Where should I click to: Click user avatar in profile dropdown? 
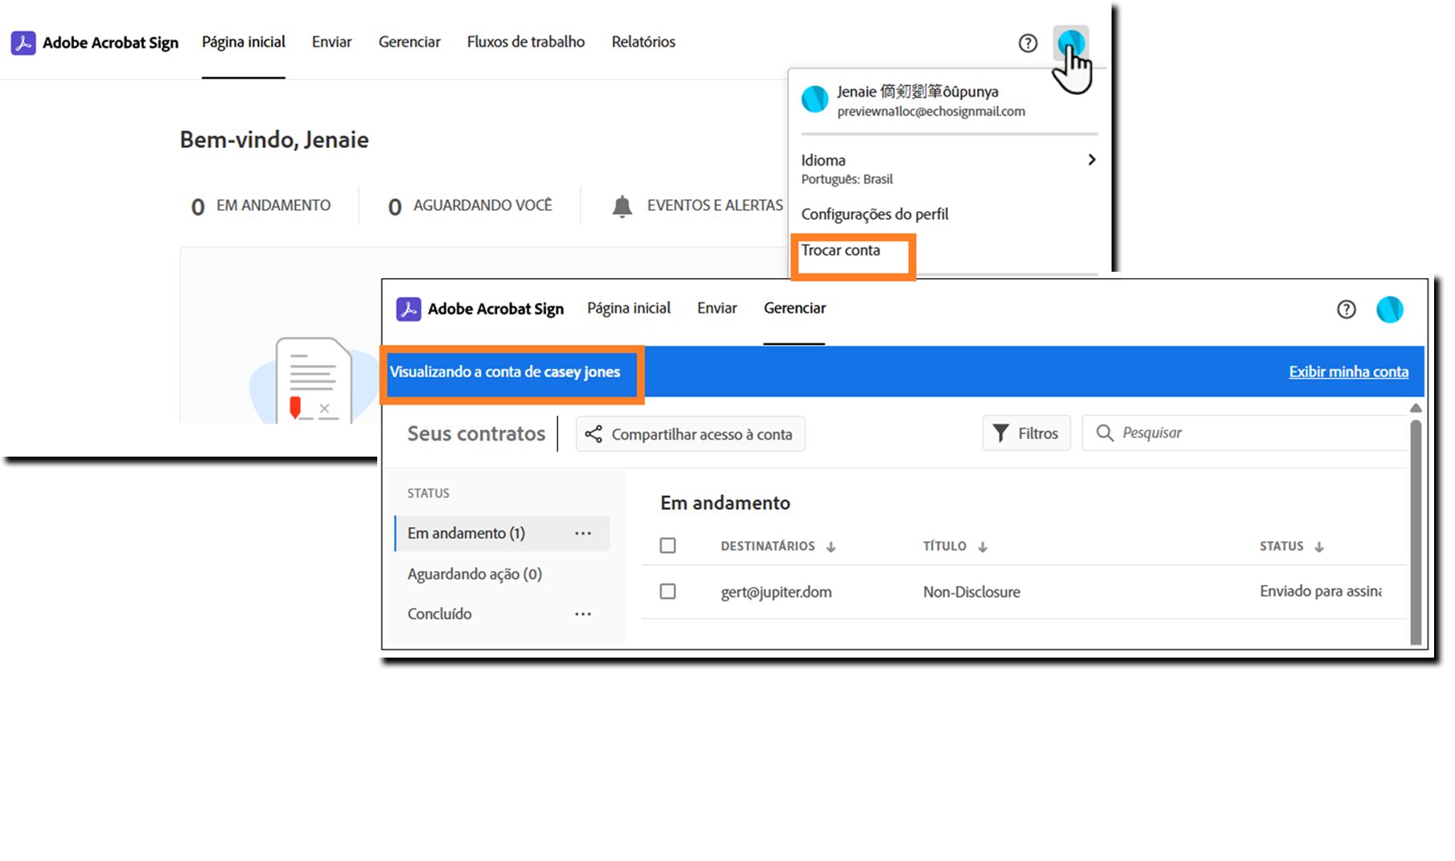(x=815, y=100)
